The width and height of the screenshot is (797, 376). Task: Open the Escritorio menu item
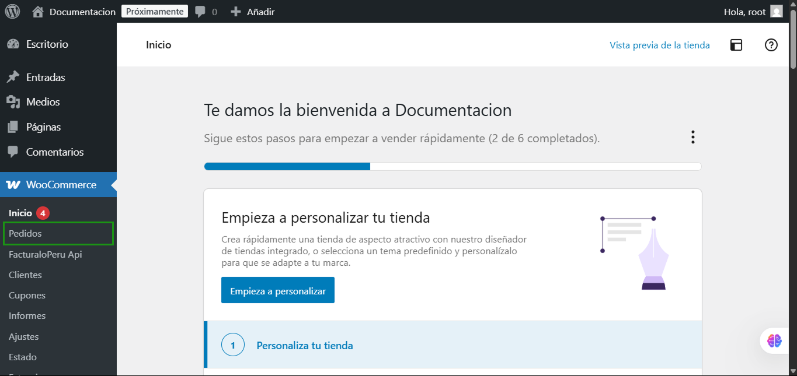click(47, 44)
